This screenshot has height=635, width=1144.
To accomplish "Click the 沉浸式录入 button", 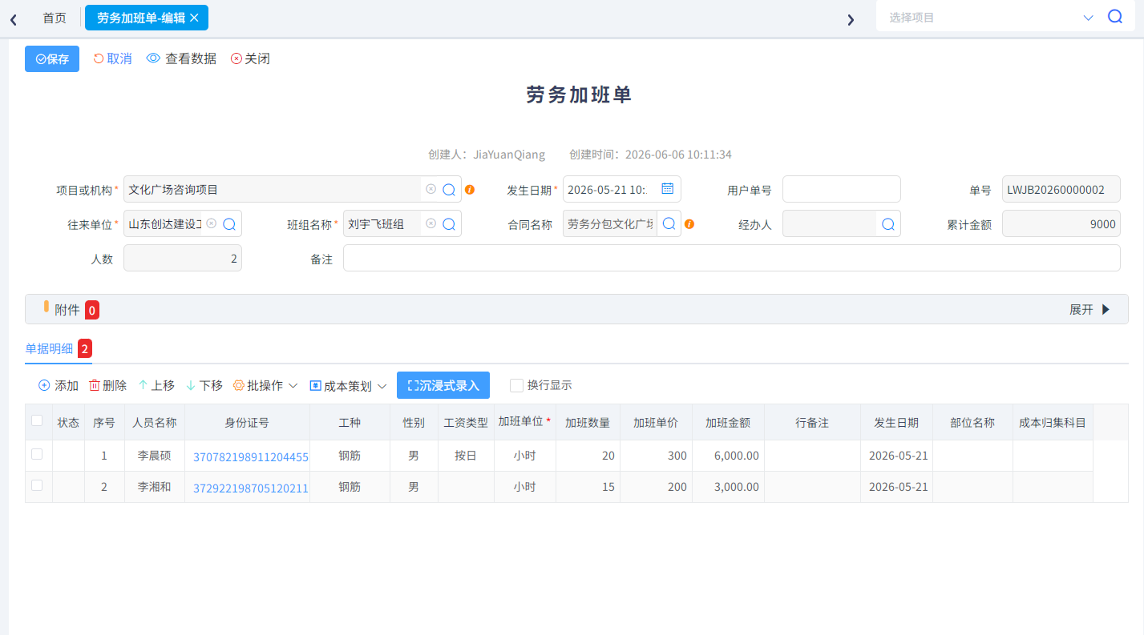I will tap(443, 385).
